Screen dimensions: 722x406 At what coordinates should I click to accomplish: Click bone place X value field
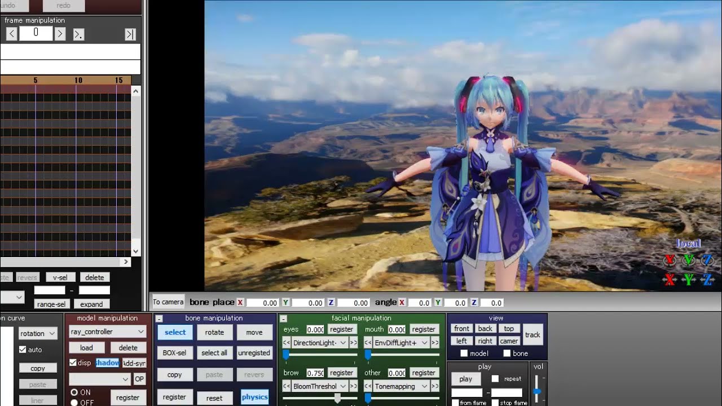tap(263, 303)
